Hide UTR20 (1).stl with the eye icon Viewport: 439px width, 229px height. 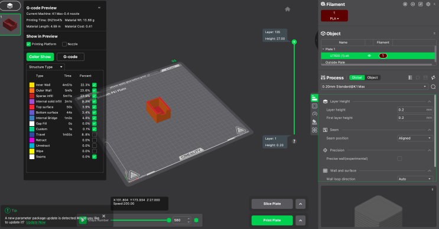coord(369,56)
